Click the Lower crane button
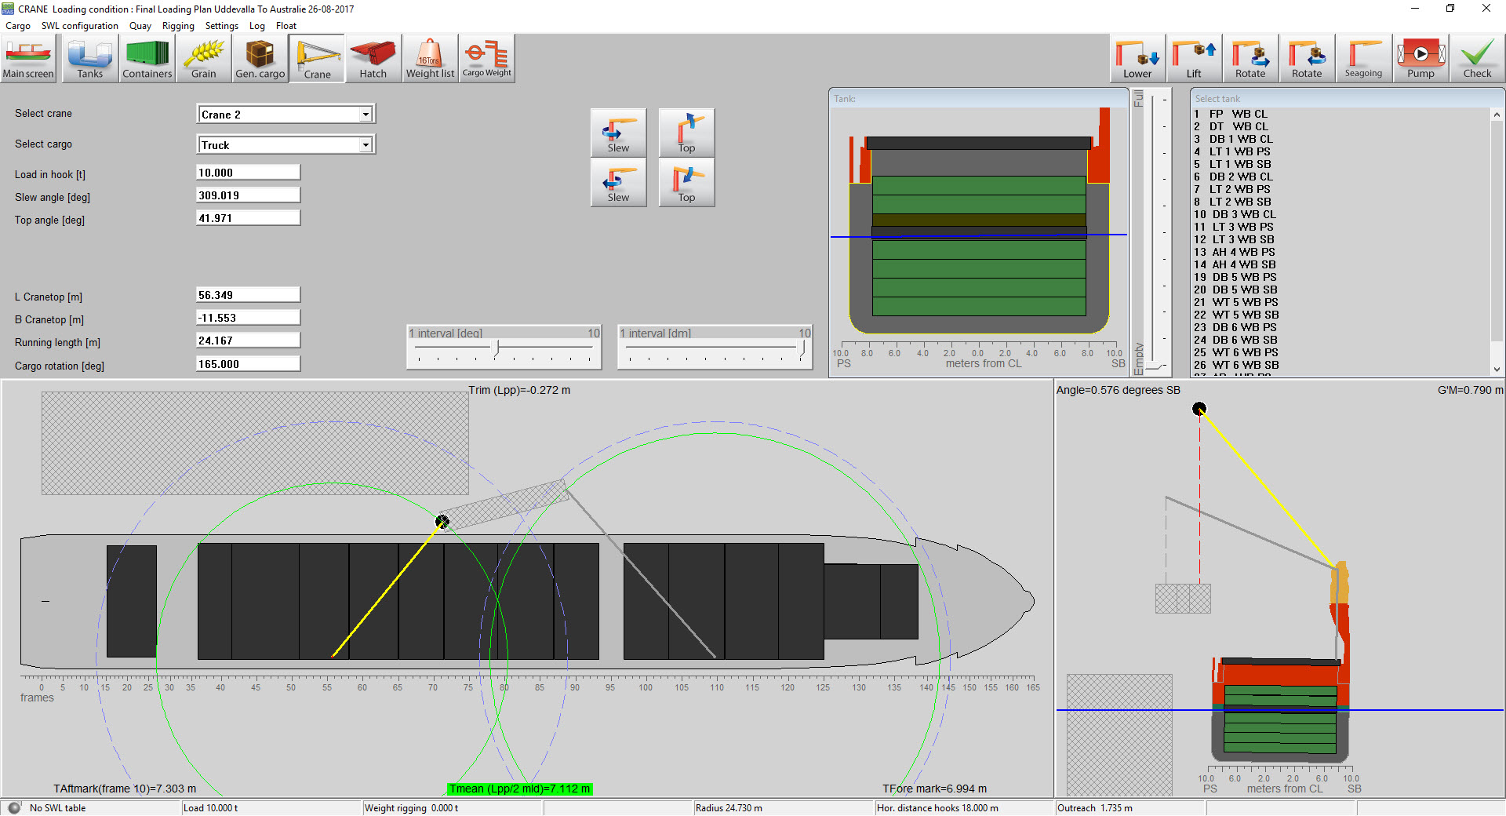Image resolution: width=1506 pixels, height=816 pixels. pyautogui.click(x=1137, y=58)
